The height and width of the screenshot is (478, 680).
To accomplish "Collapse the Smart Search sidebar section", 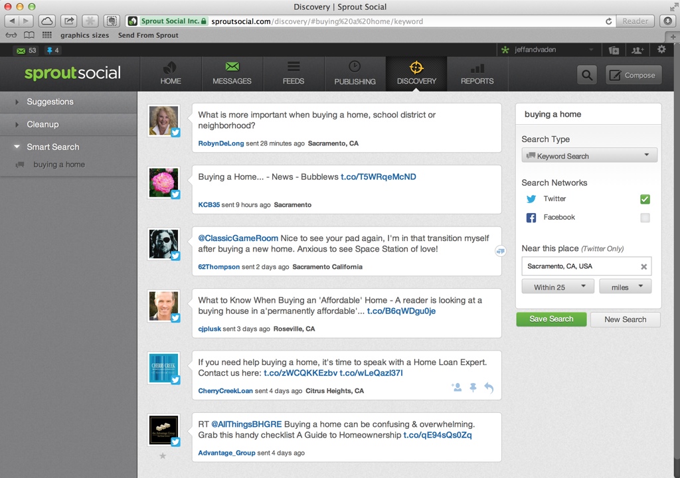I will pos(68,147).
